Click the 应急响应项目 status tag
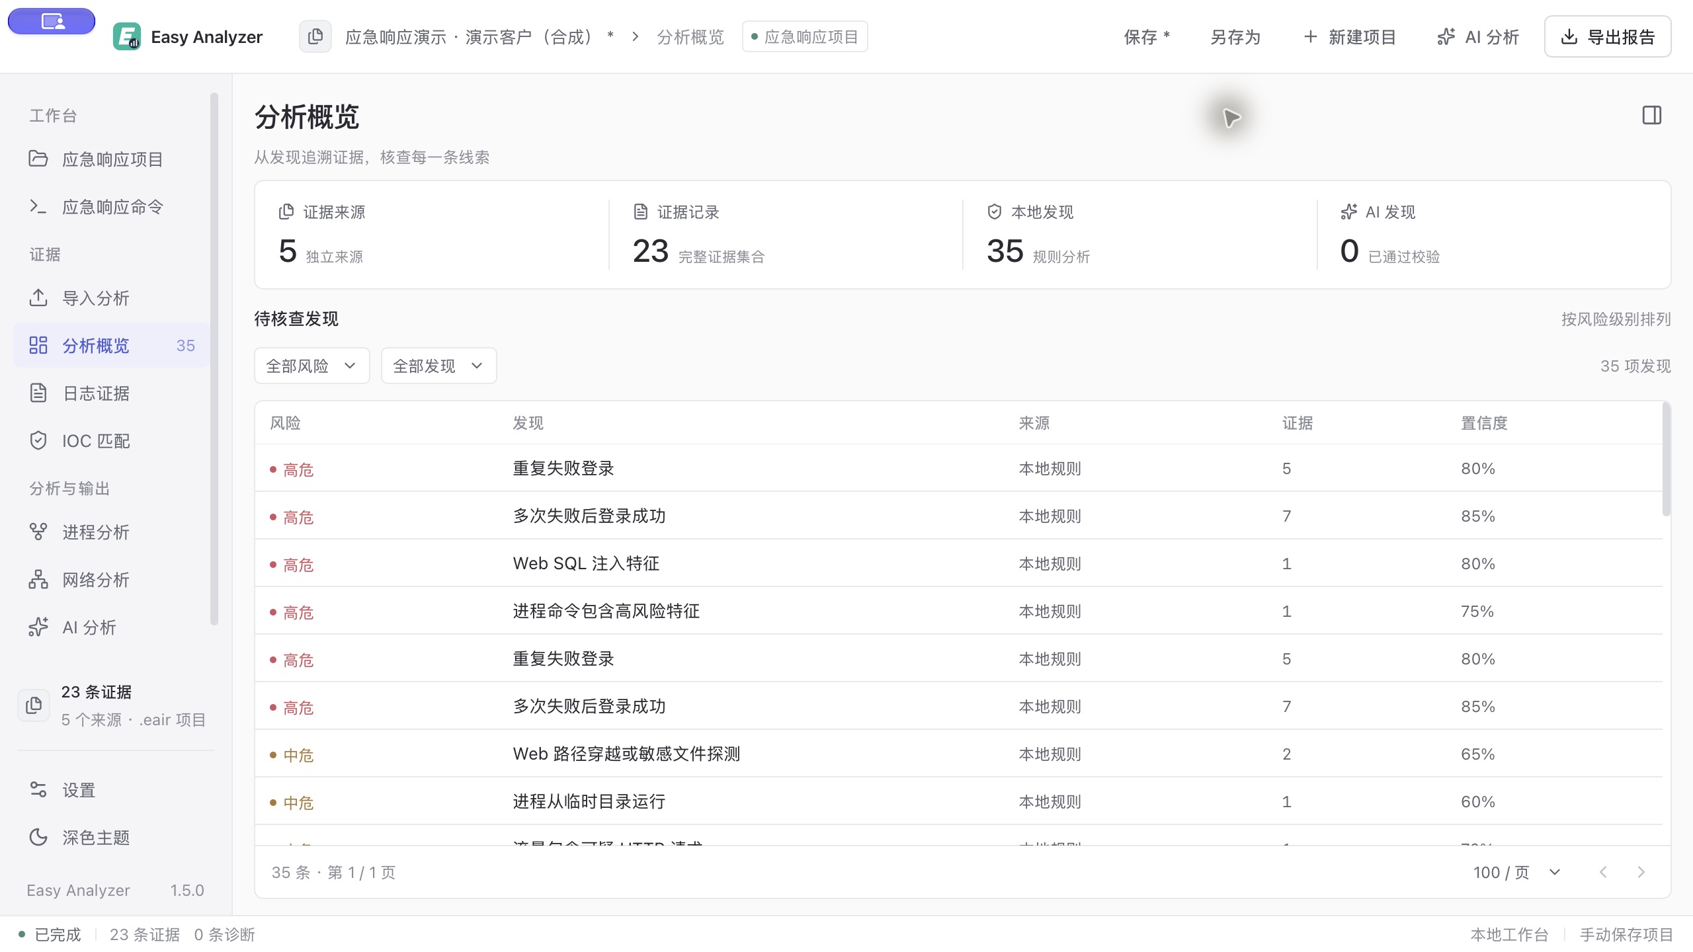This screenshot has width=1693, height=952. [805, 36]
